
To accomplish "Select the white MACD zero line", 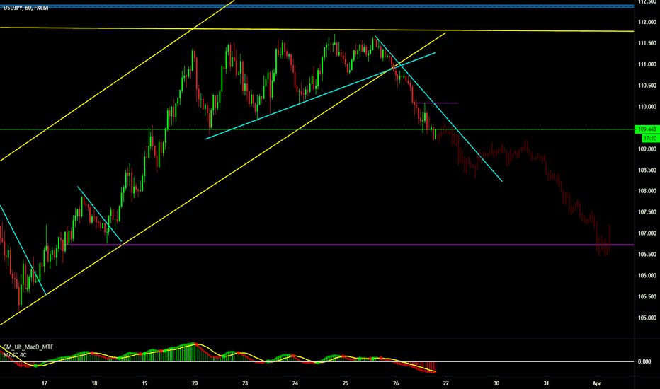I will [x=317, y=361].
